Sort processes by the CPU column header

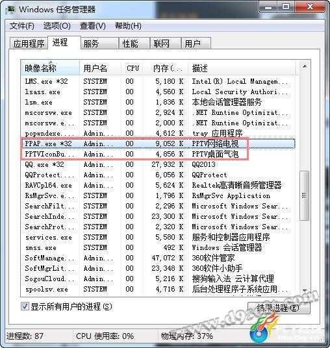[x=133, y=68]
